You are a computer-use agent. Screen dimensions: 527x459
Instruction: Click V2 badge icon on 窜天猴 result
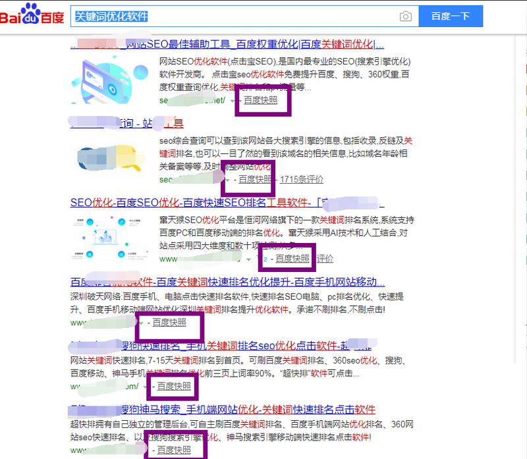(262, 259)
